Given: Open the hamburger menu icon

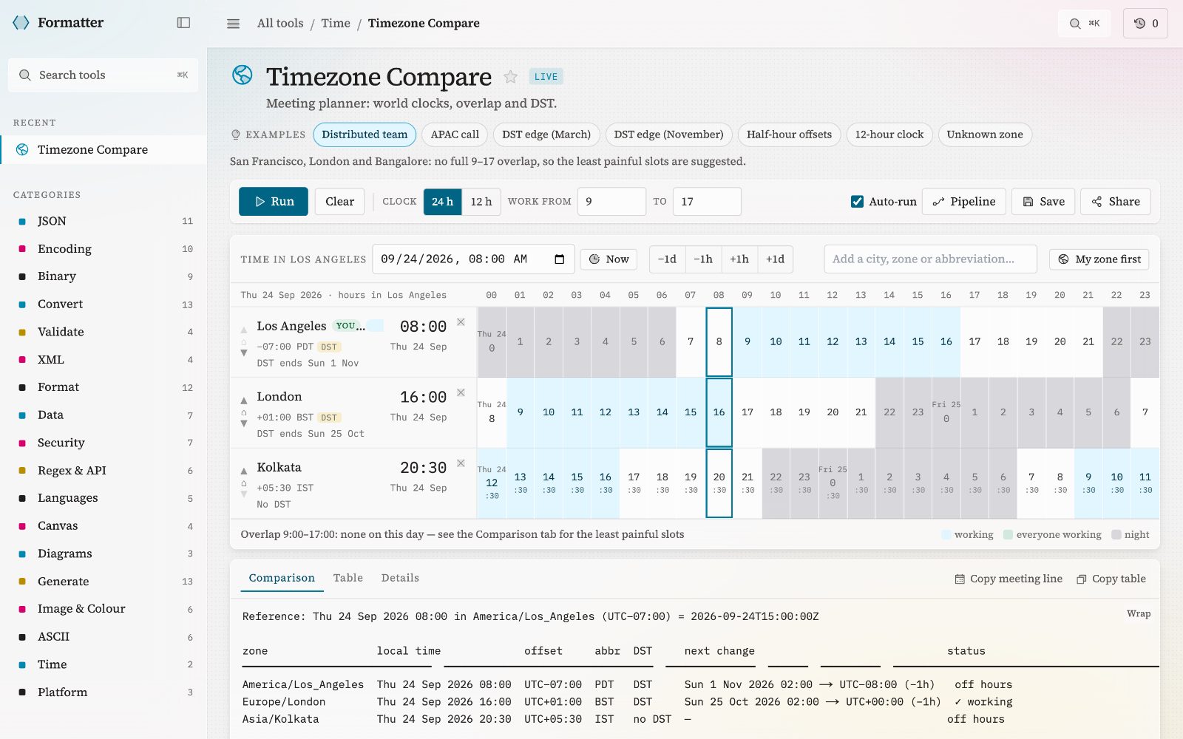Looking at the screenshot, I should (233, 24).
